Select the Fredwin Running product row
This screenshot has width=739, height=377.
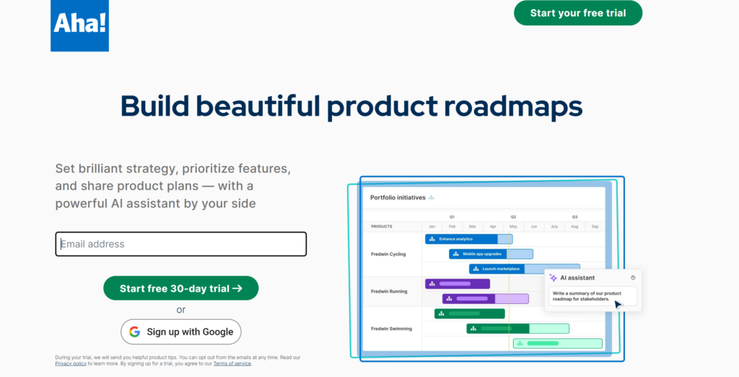coord(390,291)
